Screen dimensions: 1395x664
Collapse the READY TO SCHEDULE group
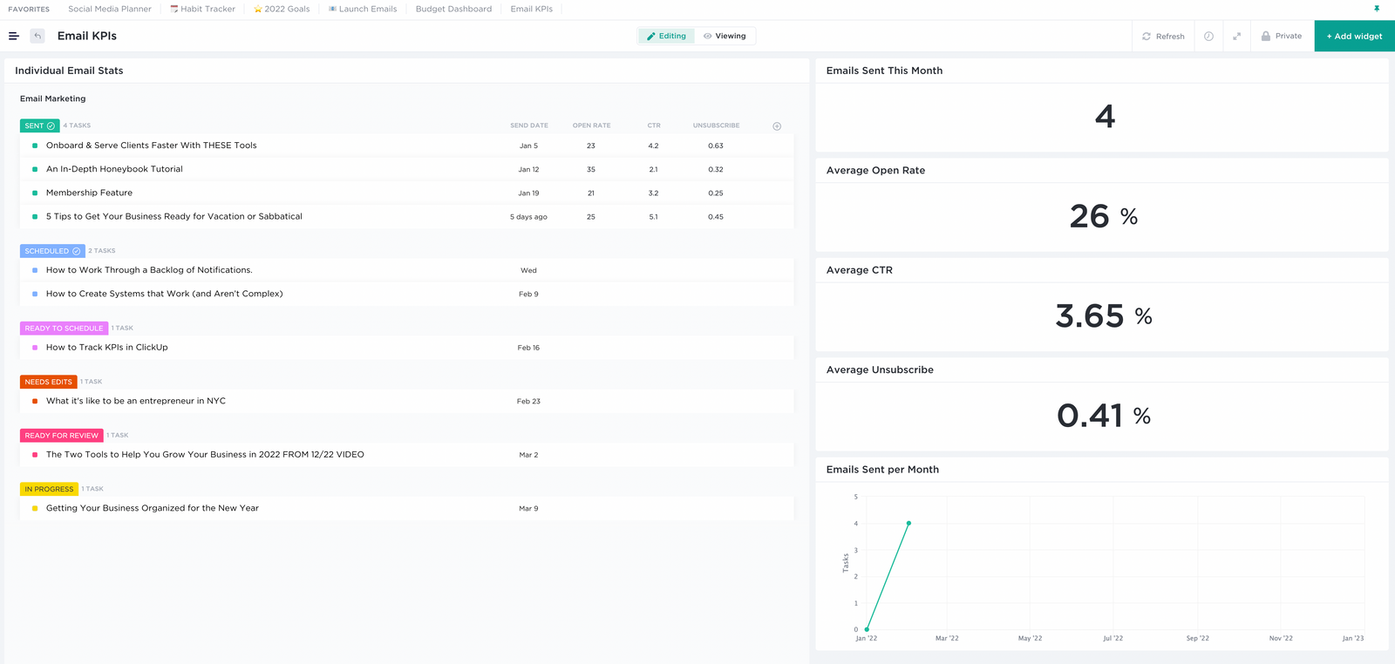[64, 329]
